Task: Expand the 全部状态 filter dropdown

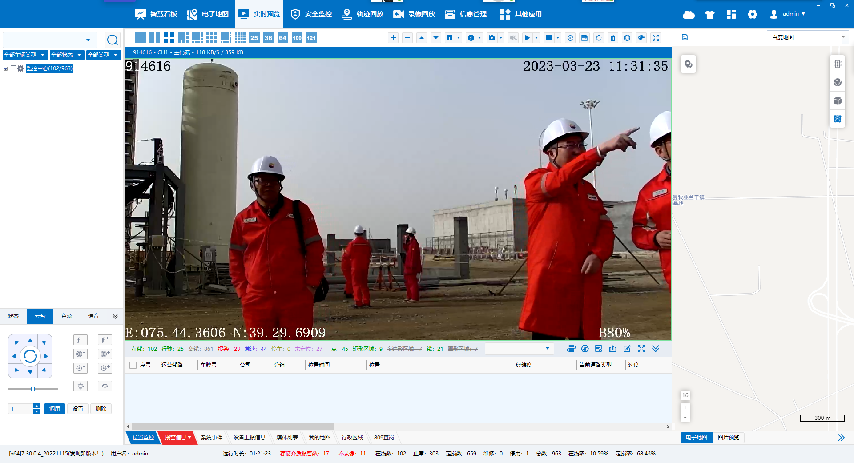Action: (66, 55)
